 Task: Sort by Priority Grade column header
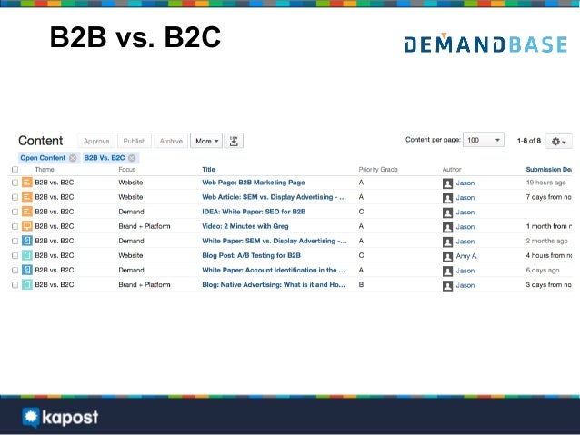[378, 170]
